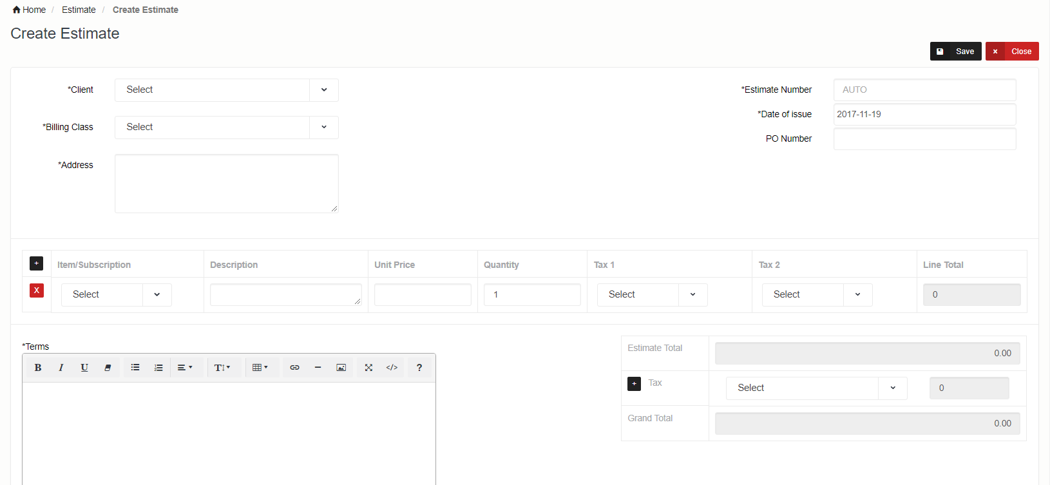Expand the Billing Class dropdown
This screenshot has width=1050, height=485.
pos(226,128)
